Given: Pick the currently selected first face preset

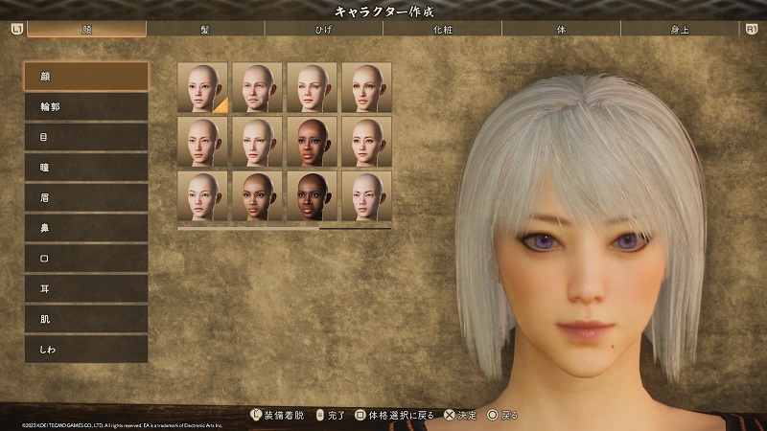Looking at the screenshot, I should tap(202, 88).
